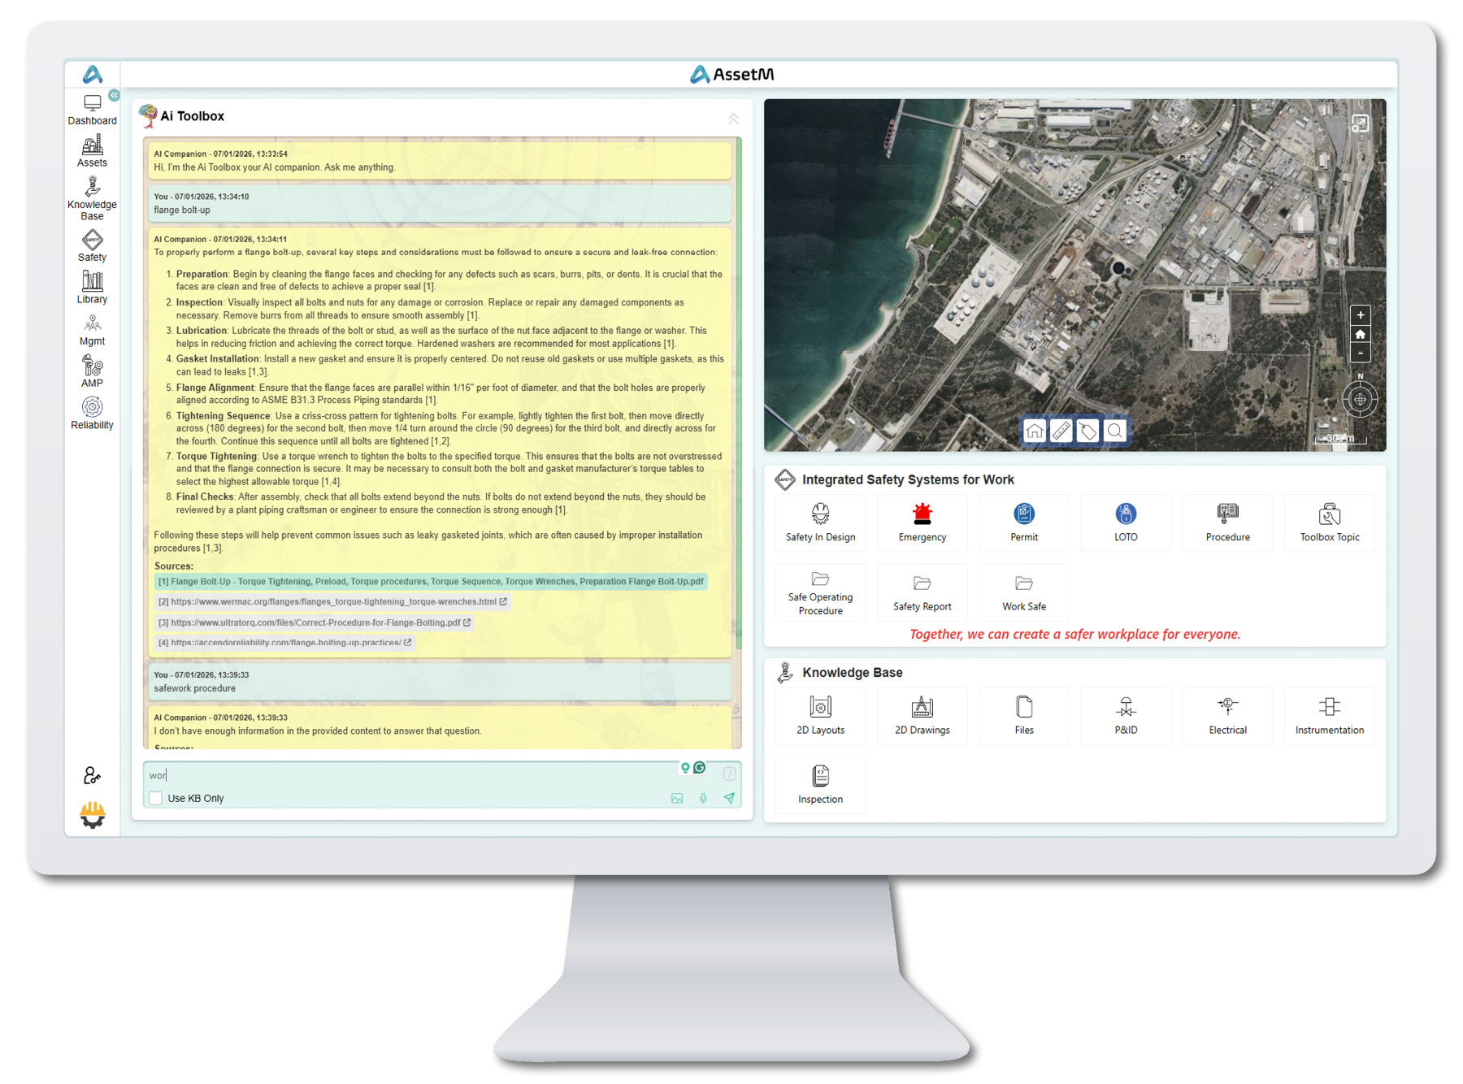Select the LOTO safety icon

coord(1126,522)
